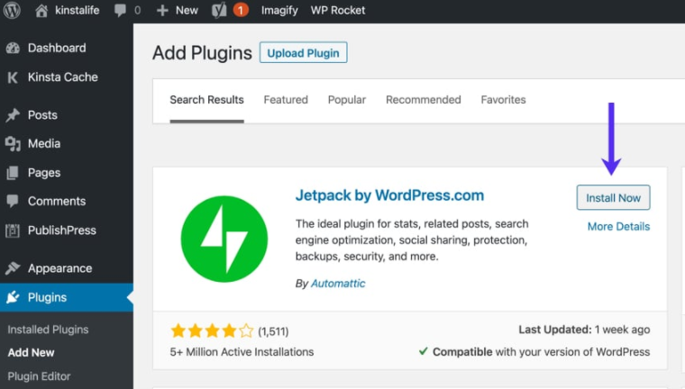
Task: Open the comments bubble icon in admin bar
Action: click(120, 10)
